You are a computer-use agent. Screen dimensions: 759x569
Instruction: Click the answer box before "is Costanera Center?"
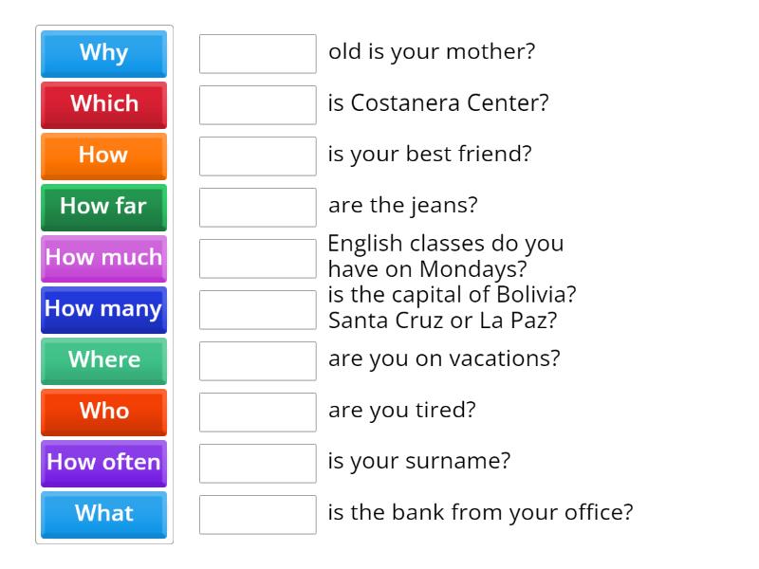click(257, 104)
